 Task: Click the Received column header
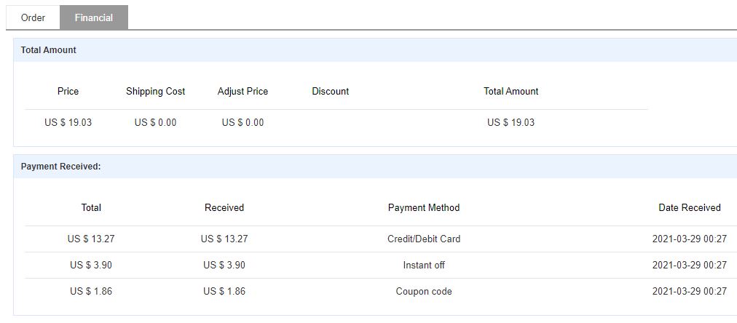tap(224, 208)
